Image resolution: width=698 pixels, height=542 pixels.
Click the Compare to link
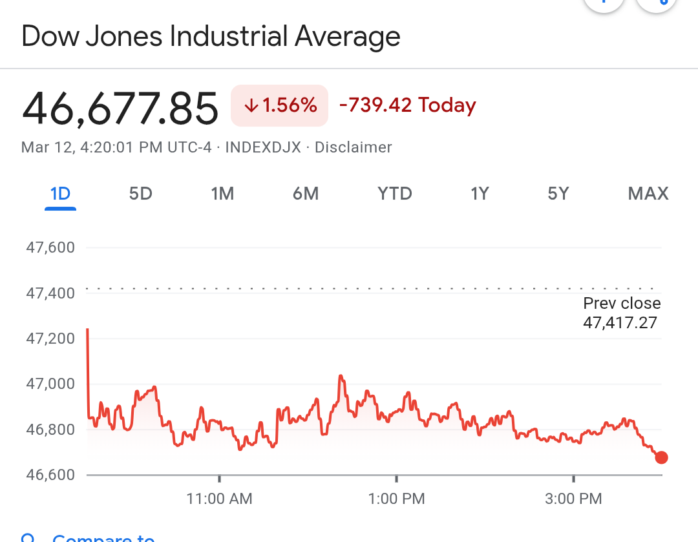point(103,537)
